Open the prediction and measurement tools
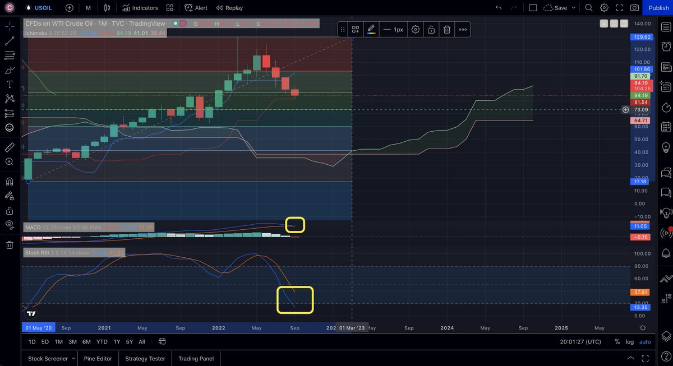 click(x=10, y=113)
